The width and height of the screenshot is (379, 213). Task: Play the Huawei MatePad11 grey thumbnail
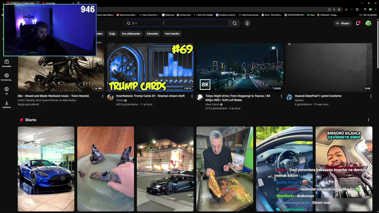[329, 67]
